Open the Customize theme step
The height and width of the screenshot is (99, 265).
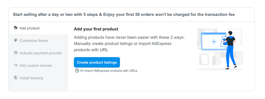[39, 41]
